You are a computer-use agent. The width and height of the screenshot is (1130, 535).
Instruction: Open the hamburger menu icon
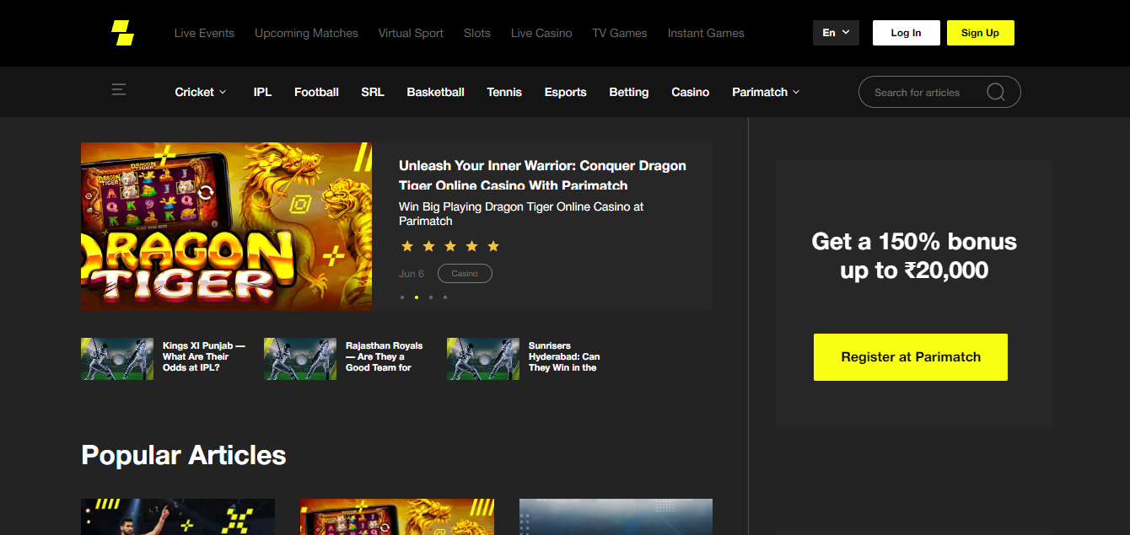coord(119,89)
